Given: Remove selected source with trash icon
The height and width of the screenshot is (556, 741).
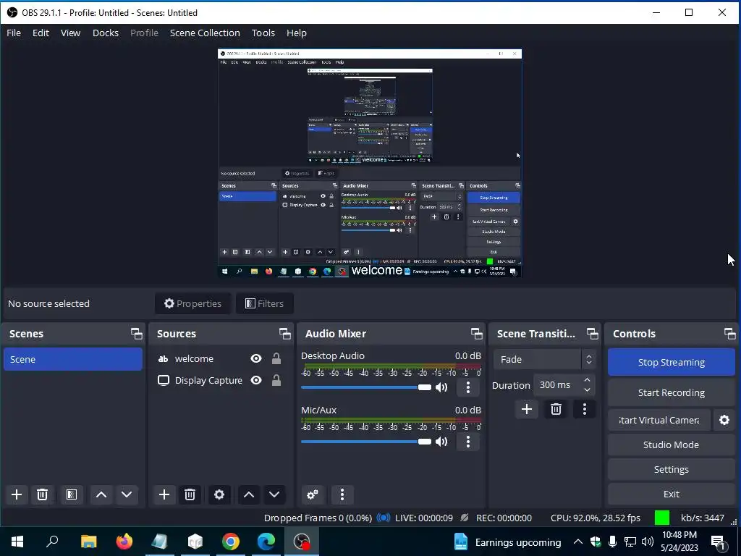Looking at the screenshot, I should 190,494.
